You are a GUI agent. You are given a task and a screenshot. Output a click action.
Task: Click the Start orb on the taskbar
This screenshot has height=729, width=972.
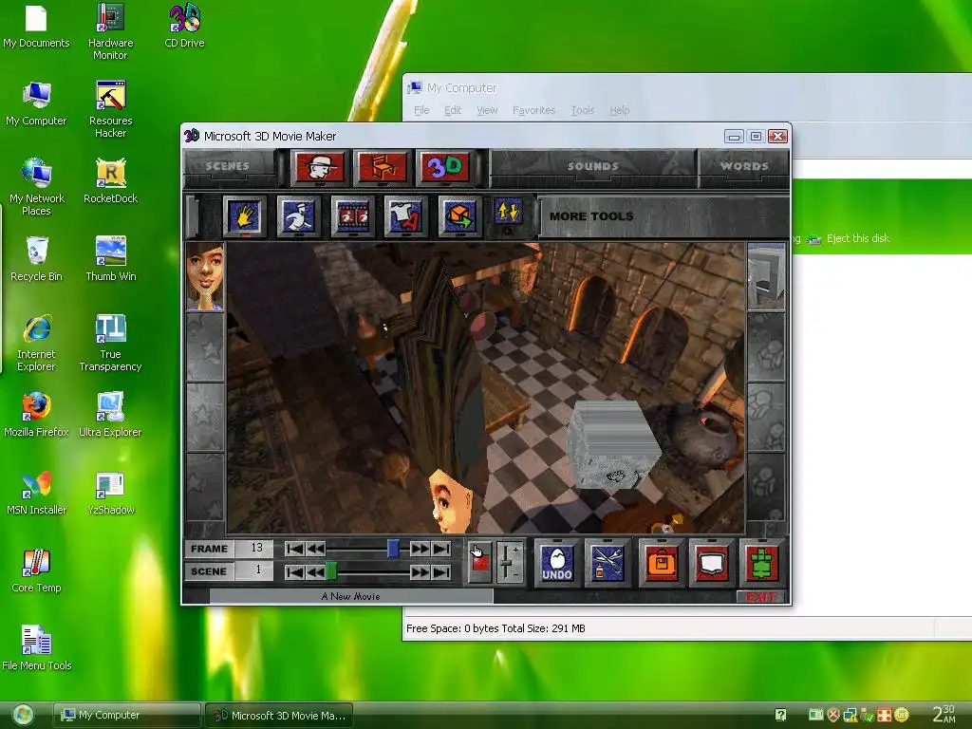coord(23,715)
